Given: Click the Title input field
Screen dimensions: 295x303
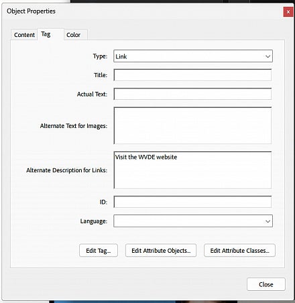Looking at the screenshot, I should pos(192,75).
